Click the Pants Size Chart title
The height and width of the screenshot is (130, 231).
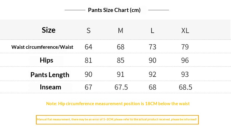click(114, 10)
